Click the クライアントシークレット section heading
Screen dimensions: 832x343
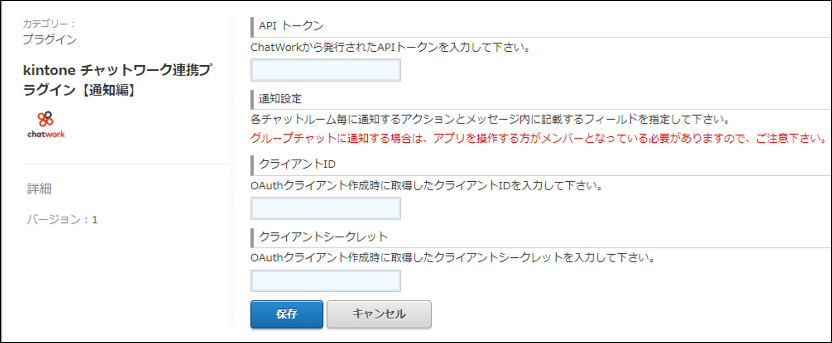[x=323, y=236]
